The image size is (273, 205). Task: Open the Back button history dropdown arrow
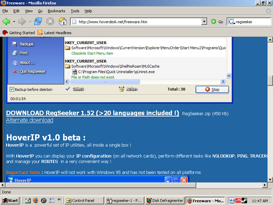click(14, 22)
